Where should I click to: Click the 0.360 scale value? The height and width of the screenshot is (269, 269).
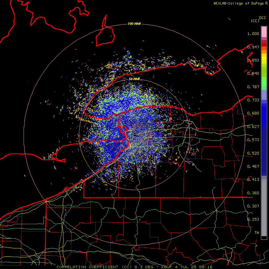[x=253, y=193]
